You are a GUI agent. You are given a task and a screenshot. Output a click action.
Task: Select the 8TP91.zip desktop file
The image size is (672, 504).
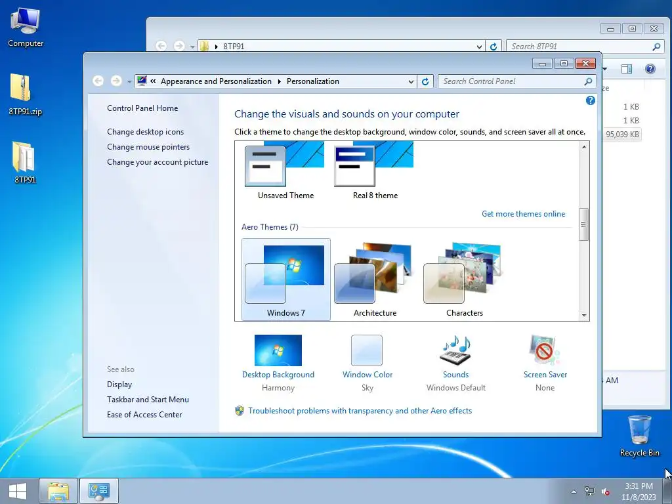tap(26, 94)
